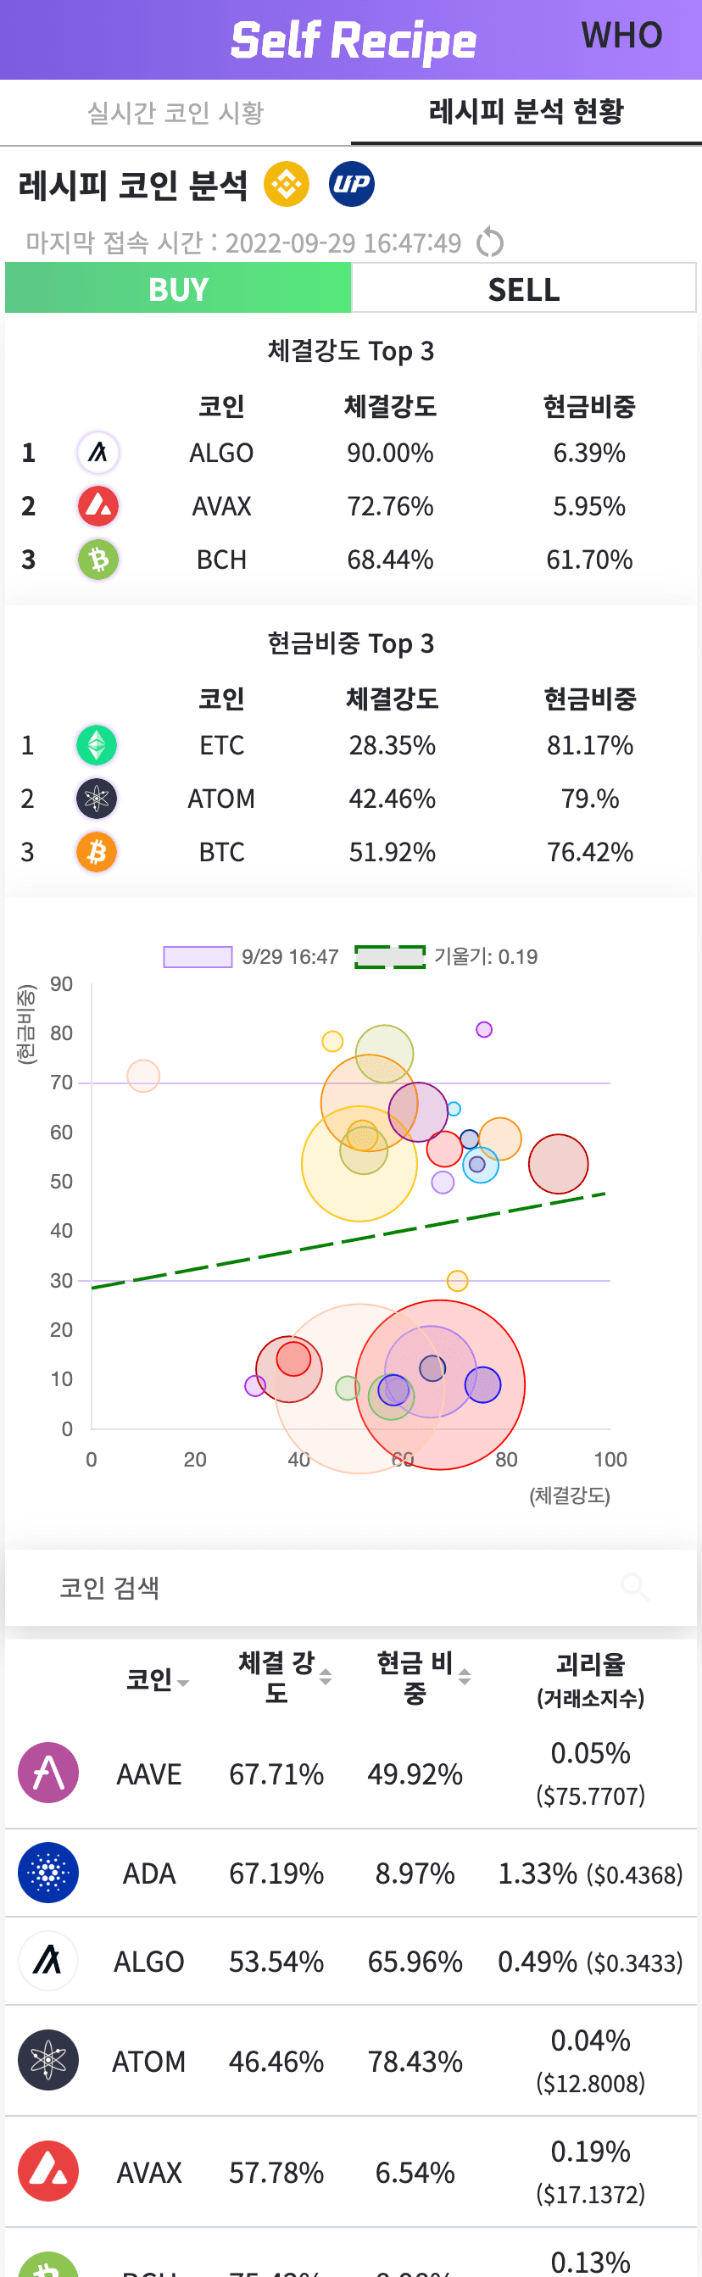Image resolution: width=702 pixels, height=2277 pixels.
Task: Toggle the 기울기 0.19 legend swatch
Action: [390, 956]
